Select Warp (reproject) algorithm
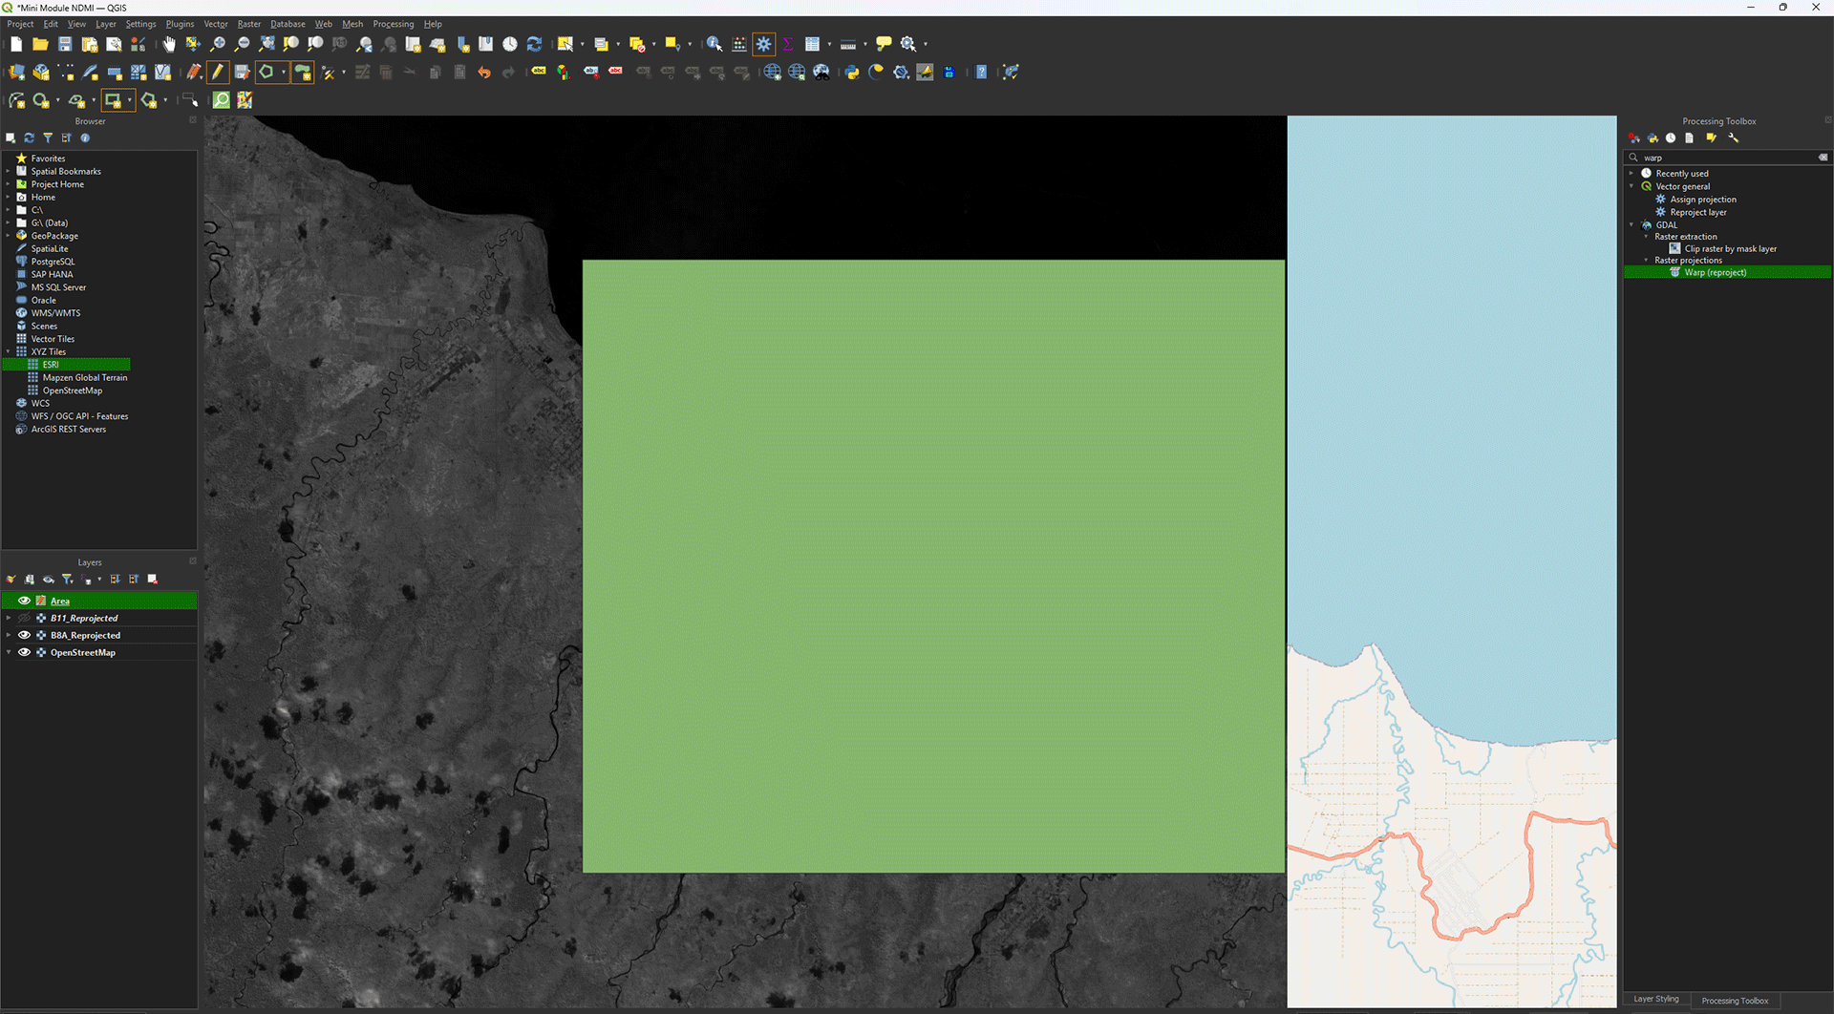1834x1014 pixels. [x=1715, y=273]
